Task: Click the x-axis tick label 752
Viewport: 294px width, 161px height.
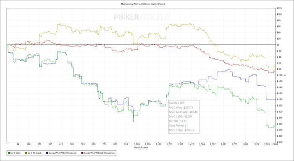Action: tap(105, 144)
